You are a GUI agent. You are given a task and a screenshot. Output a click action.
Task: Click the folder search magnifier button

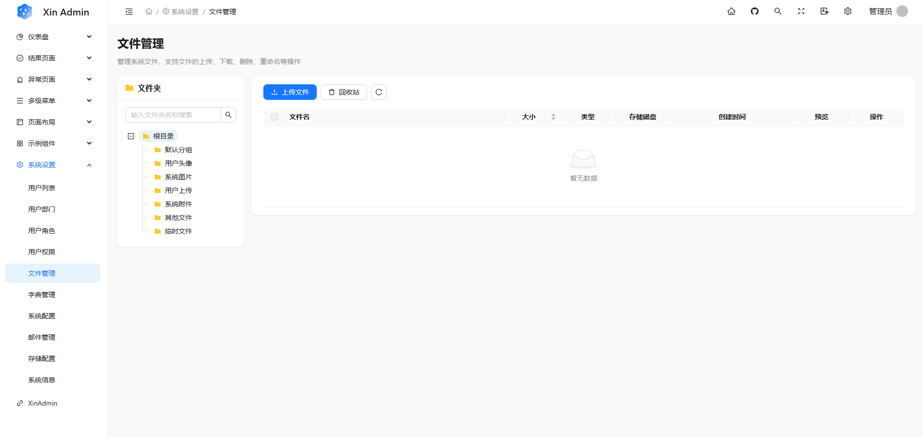pyautogui.click(x=228, y=115)
